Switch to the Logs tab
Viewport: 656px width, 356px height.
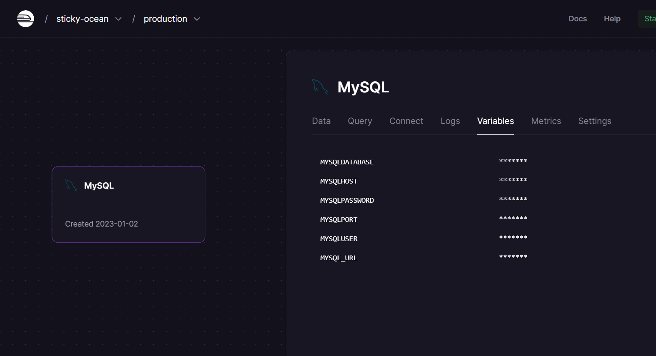(450, 121)
